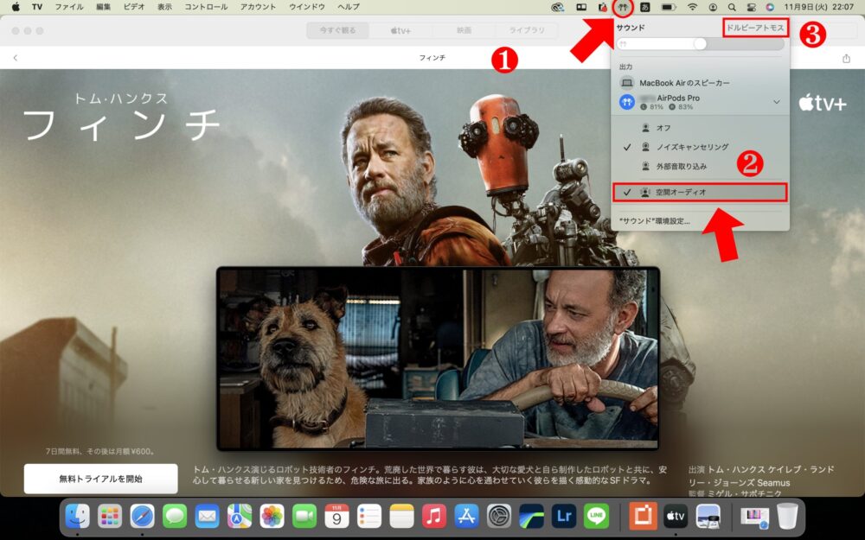865x540 pixels.
Task: Switch output to MacBook Airのスピーカー
Action: (x=701, y=83)
